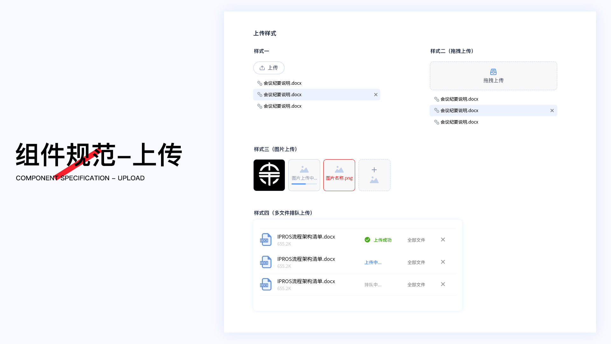The width and height of the screenshot is (611, 344).
Task: Click paperclip icon of last drag-upload file
Action: click(x=437, y=122)
